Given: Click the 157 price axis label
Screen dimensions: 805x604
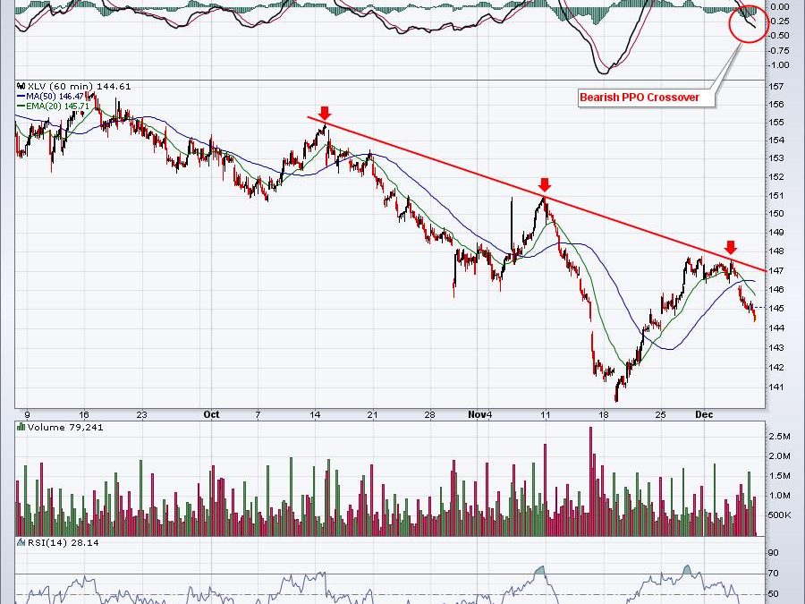Looking at the screenshot, I should (x=776, y=86).
